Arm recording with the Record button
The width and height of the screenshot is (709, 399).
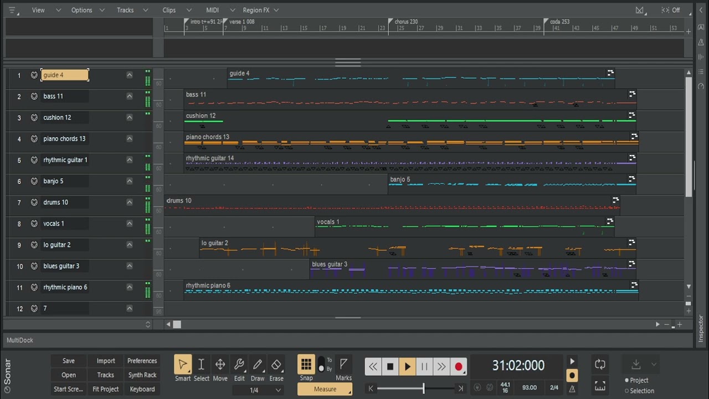459,366
